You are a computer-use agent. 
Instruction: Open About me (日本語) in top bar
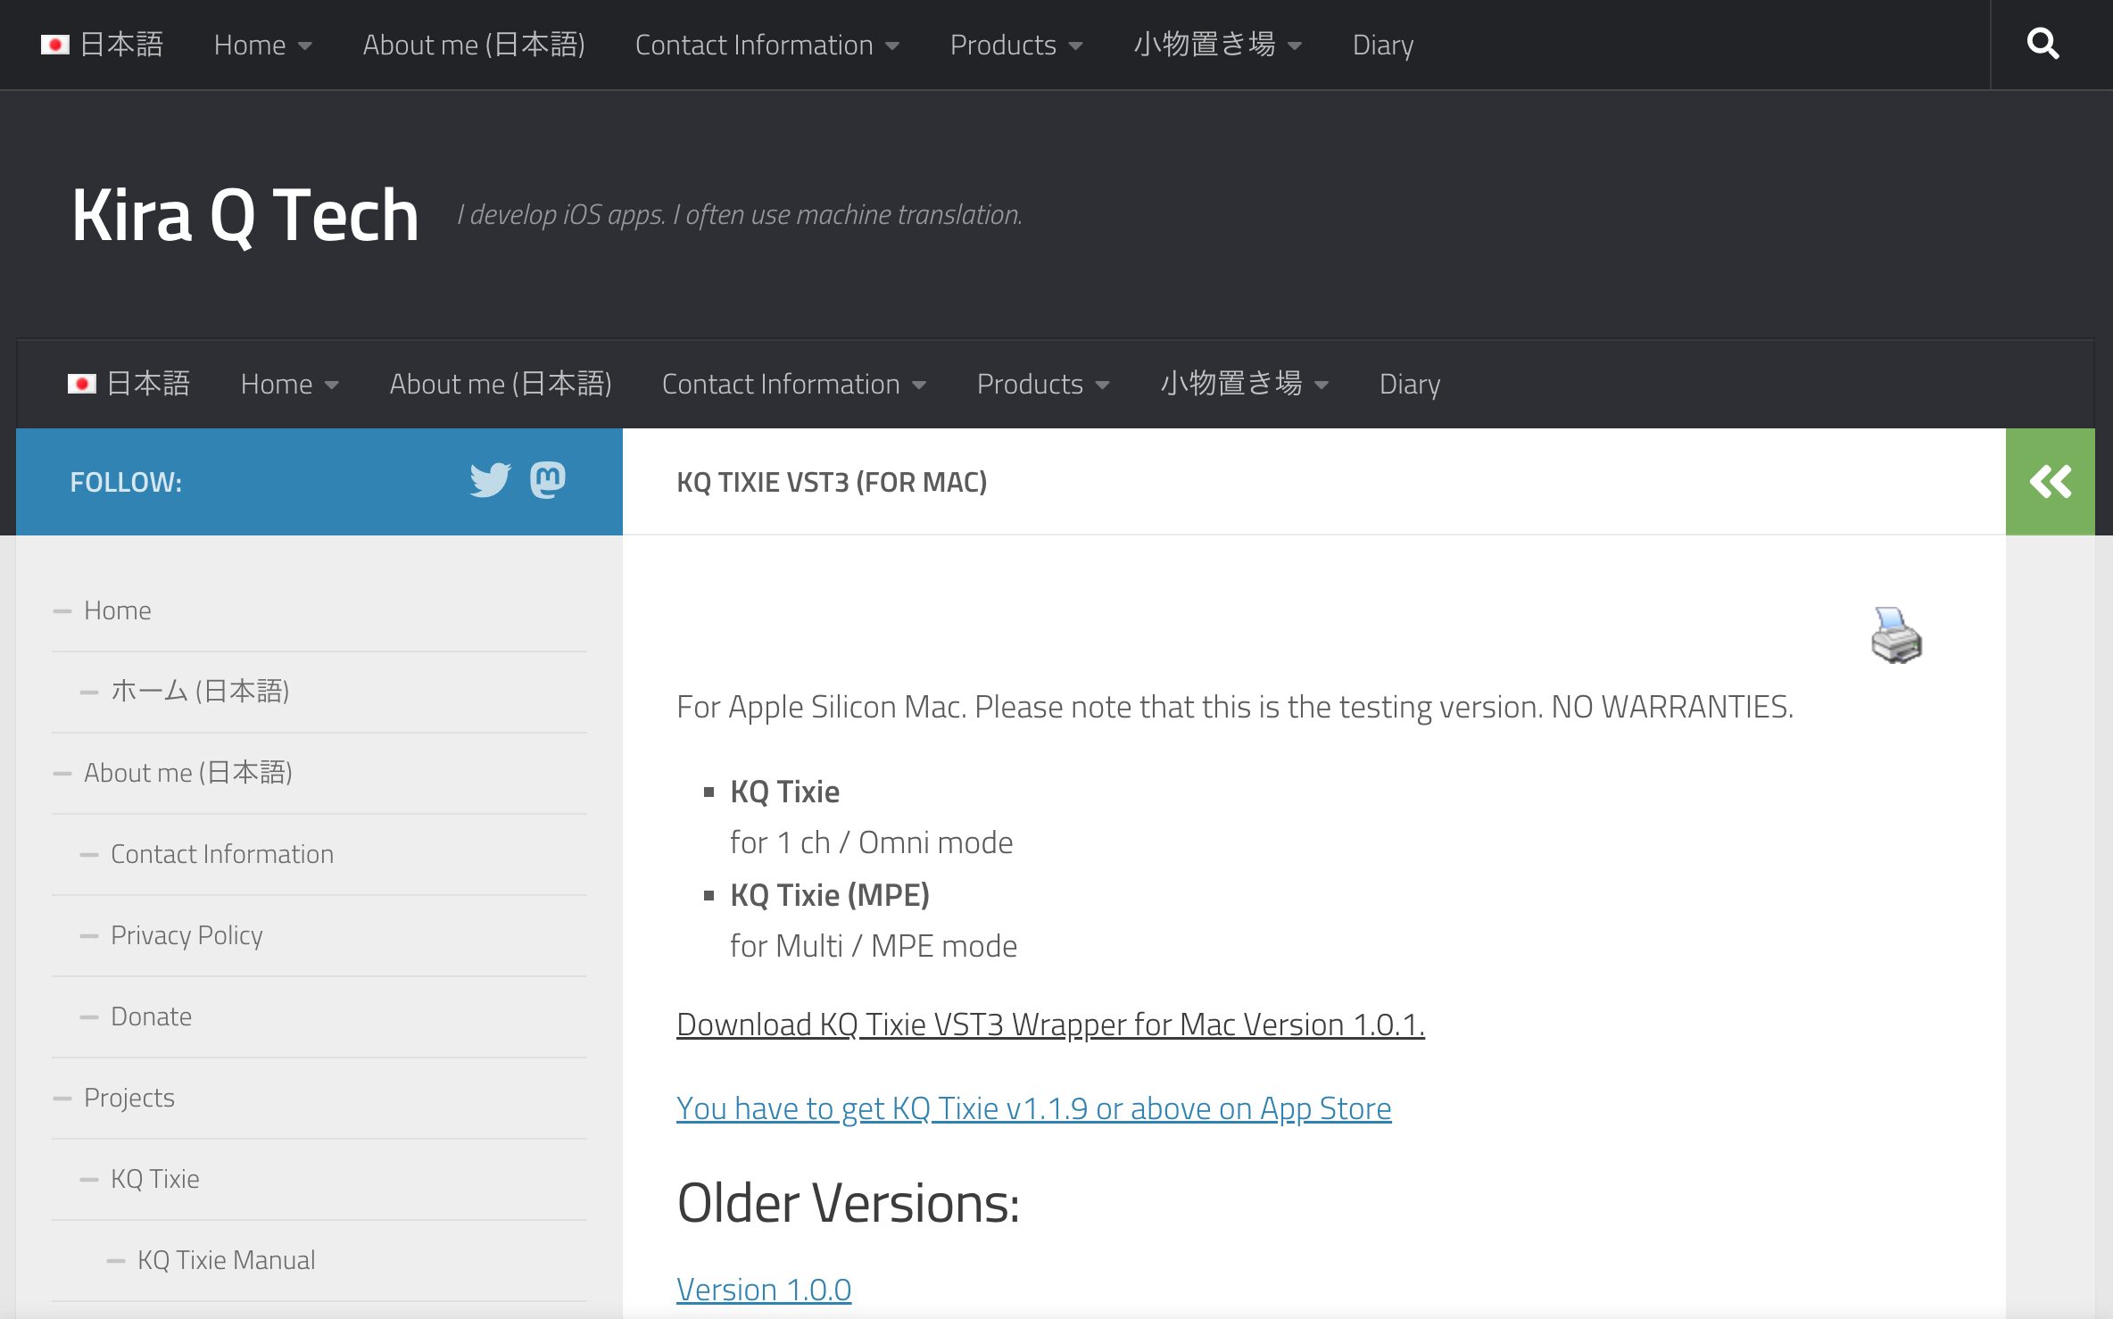click(x=474, y=45)
